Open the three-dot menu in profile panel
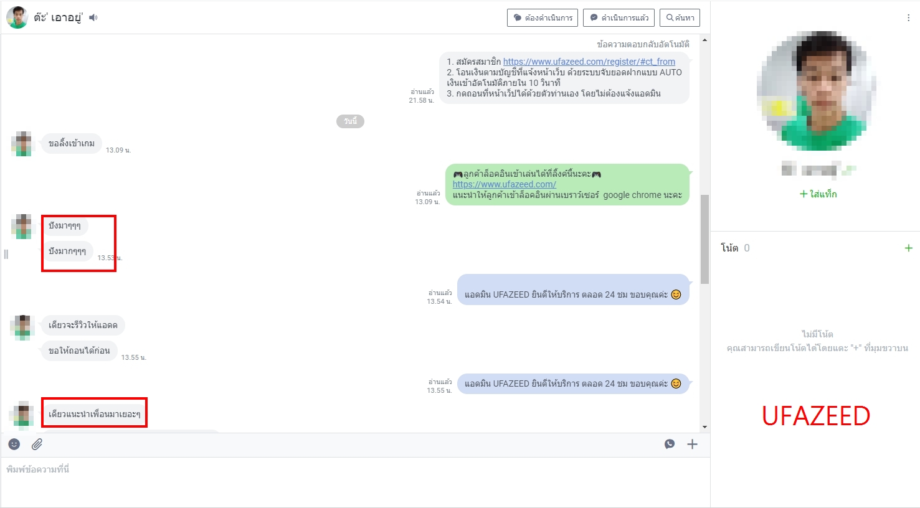Image resolution: width=920 pixels, height=508 pixels. tap(908, 18)
